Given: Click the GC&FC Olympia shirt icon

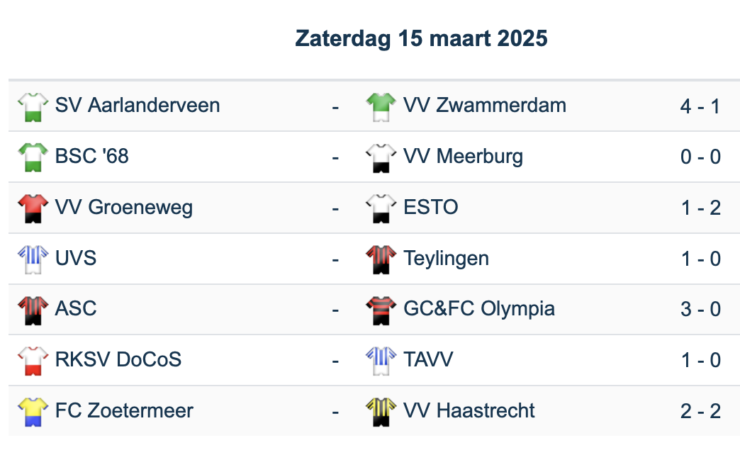Looking at the screenshot, I should [x=381, y=310].
